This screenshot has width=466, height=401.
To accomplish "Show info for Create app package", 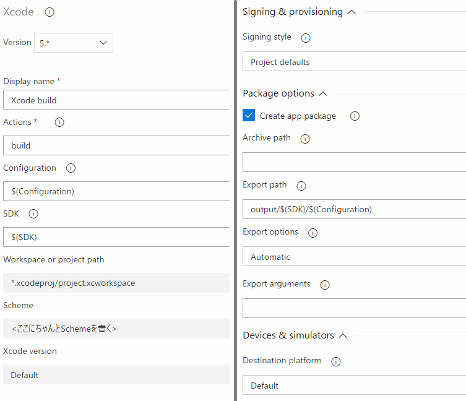I will tap(355, 116).
